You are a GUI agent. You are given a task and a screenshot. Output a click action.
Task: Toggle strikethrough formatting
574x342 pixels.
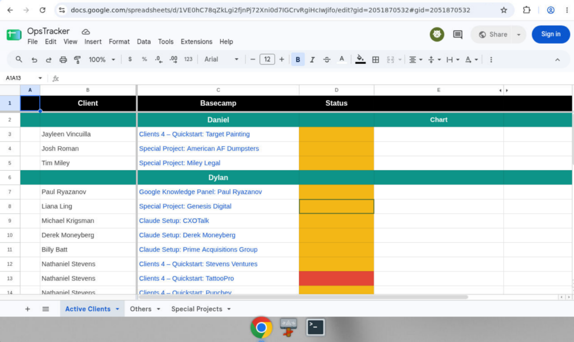point(327,59)
